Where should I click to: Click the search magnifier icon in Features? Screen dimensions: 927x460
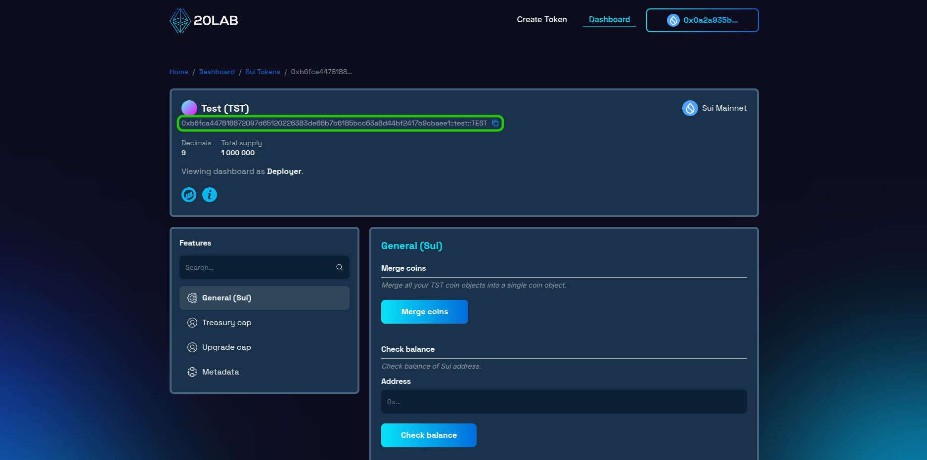[340, 267]
